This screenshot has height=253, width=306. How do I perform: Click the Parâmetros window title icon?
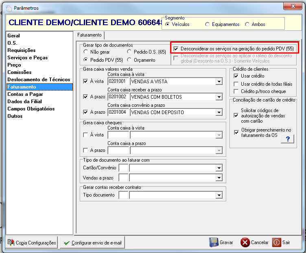pos(9,8)
